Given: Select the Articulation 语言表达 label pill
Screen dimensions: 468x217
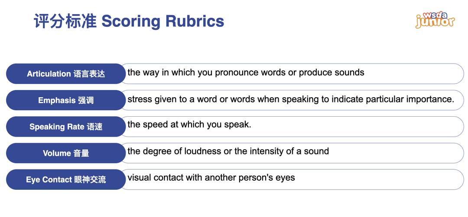Looking at the screenshot, I should click(x=66, y=73).
